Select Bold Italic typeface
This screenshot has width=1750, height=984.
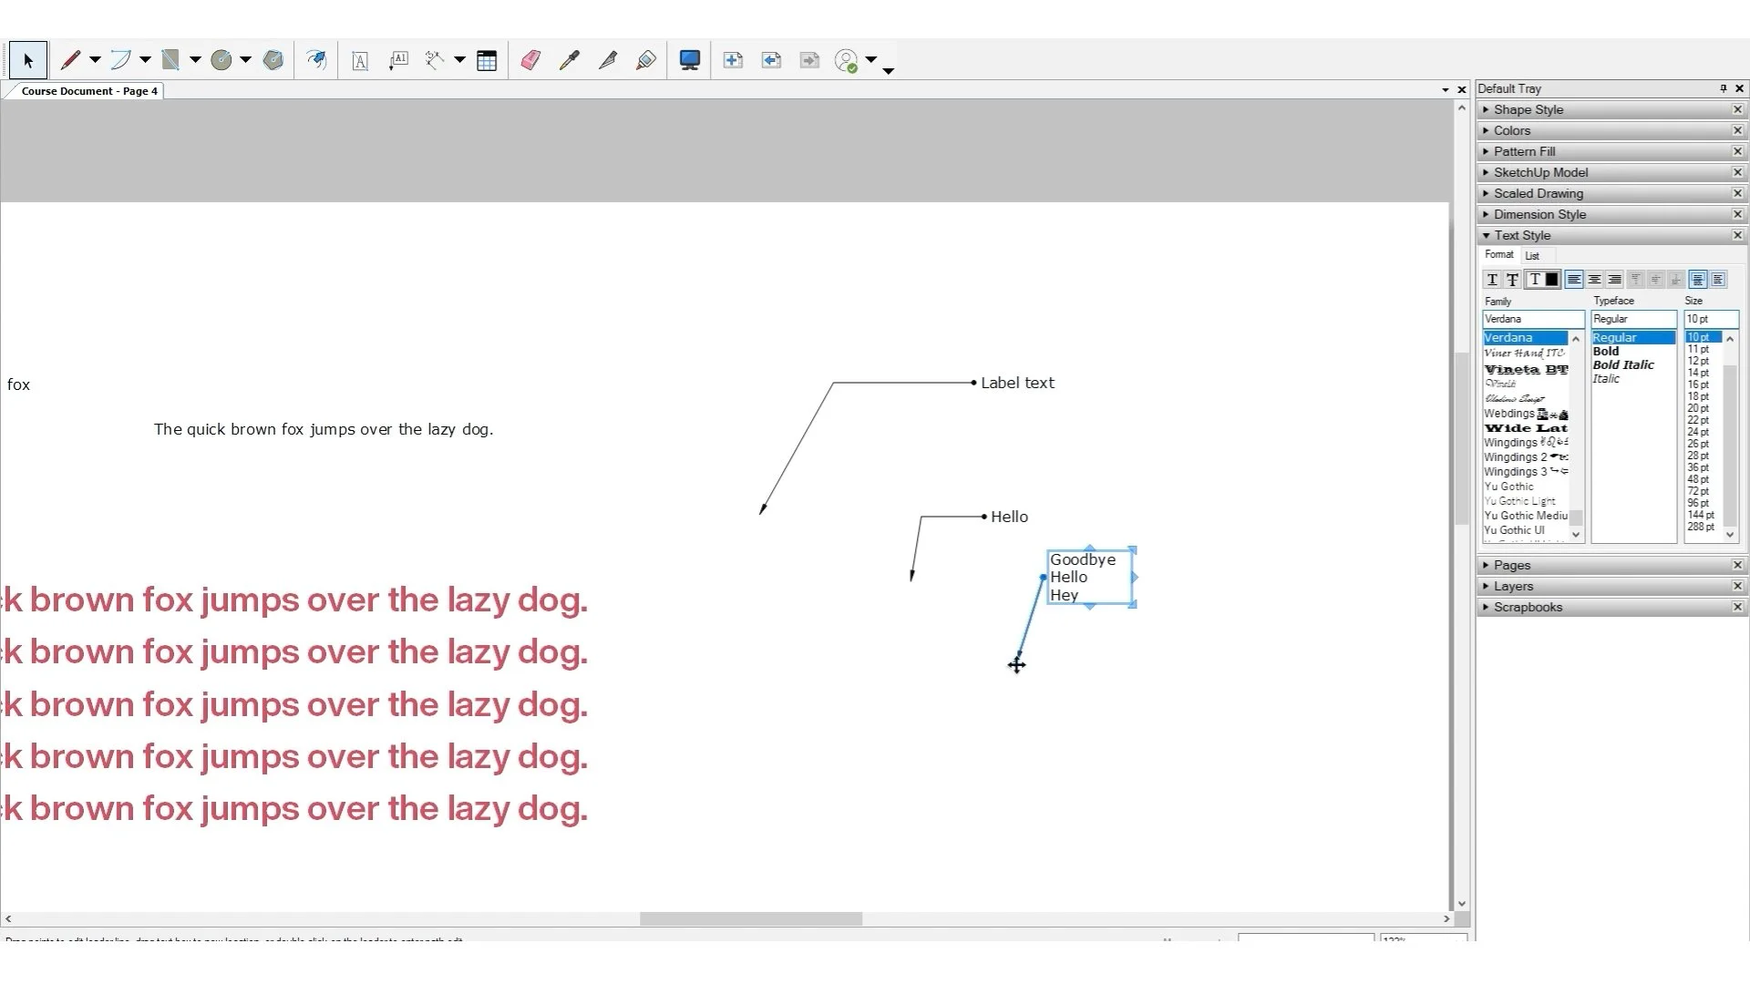(x=1623, y=364)
